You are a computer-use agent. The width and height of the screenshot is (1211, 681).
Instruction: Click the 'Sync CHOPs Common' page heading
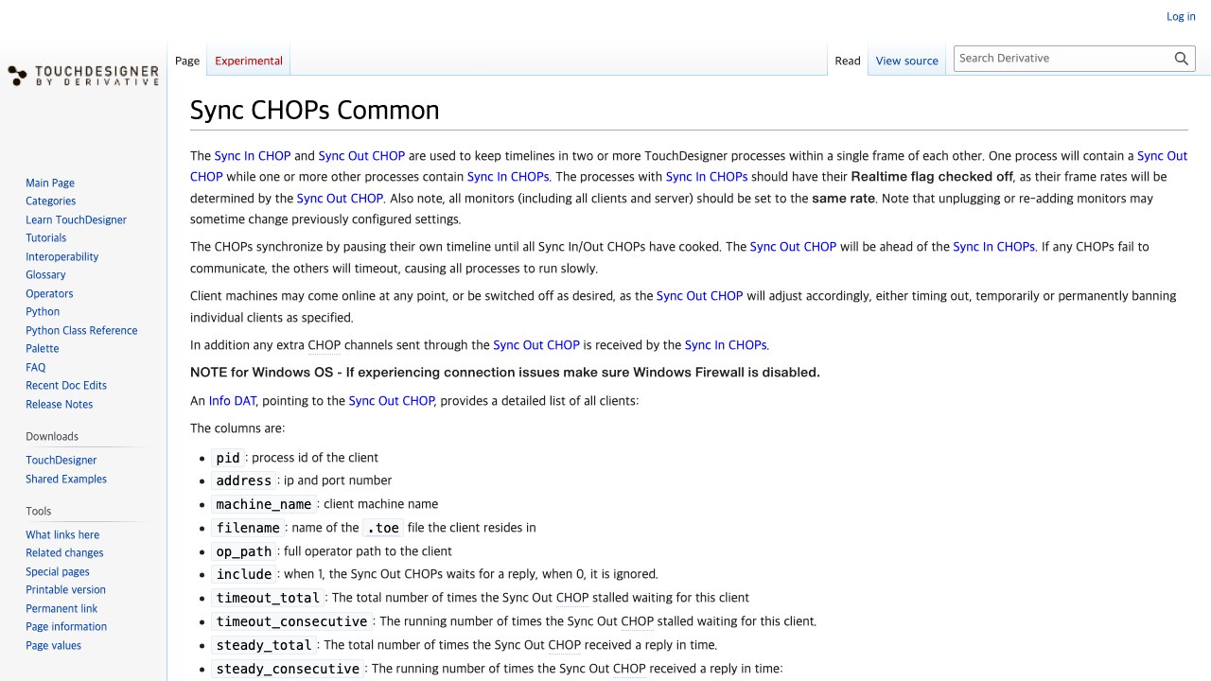315,110
